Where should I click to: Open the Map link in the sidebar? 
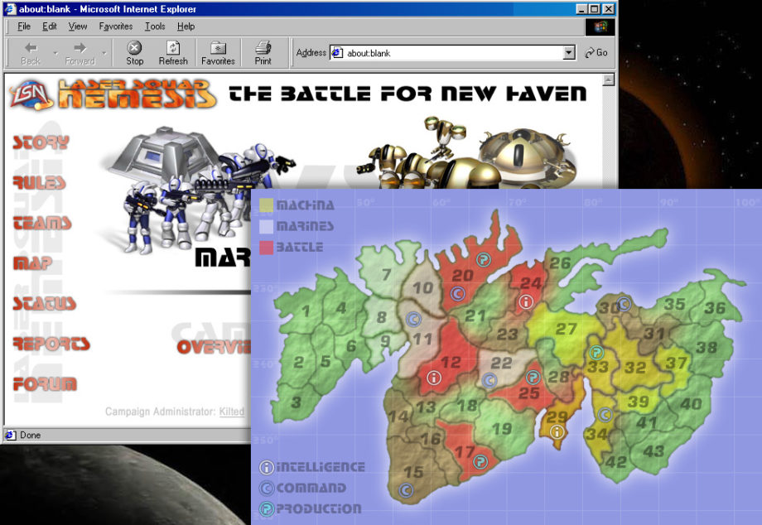click(x=32, y=263)
